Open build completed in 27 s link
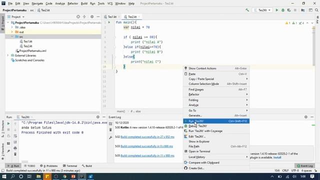 (147, 136)
